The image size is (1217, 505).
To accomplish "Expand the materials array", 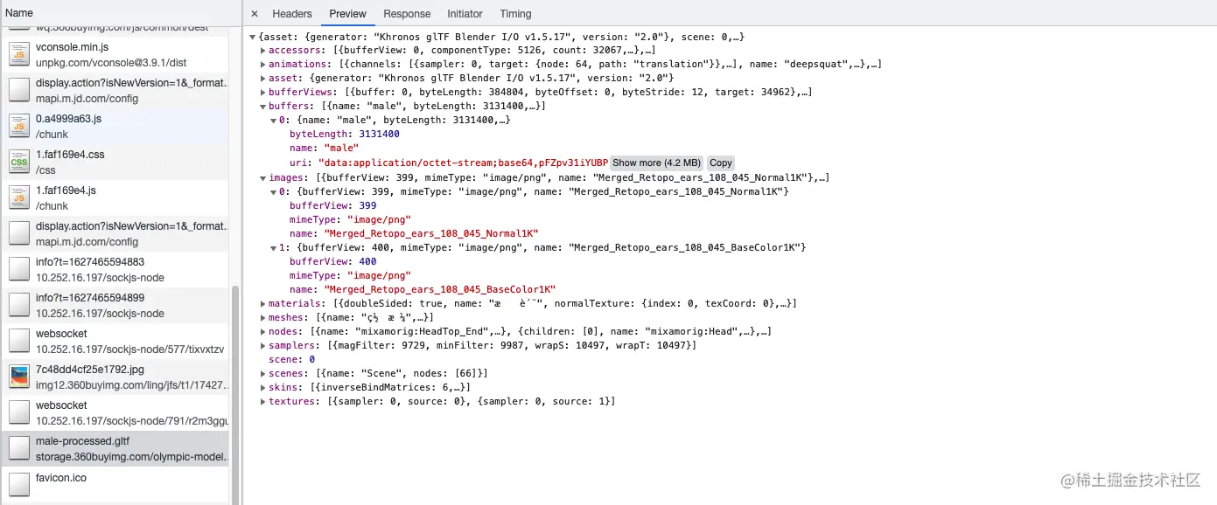I will point(263,304).
